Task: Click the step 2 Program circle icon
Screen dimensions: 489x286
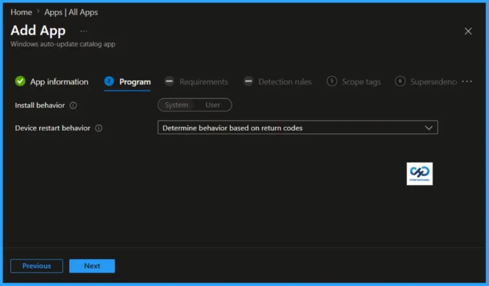Action: click(109, 81)
